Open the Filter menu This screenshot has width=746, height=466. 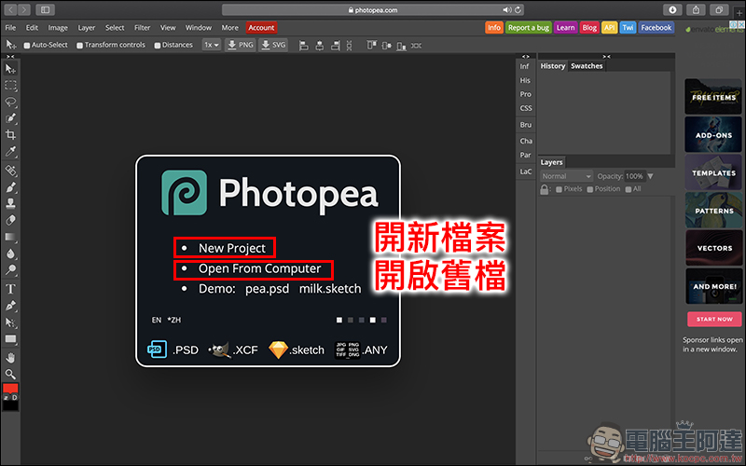tap(142, 28)
